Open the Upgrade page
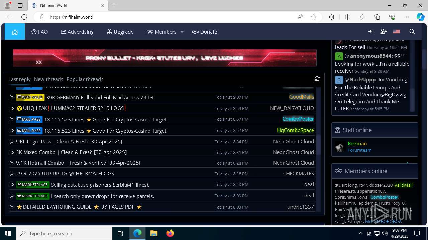The height and width of the screenshot is (240, 428). click(x=120, y=32)
